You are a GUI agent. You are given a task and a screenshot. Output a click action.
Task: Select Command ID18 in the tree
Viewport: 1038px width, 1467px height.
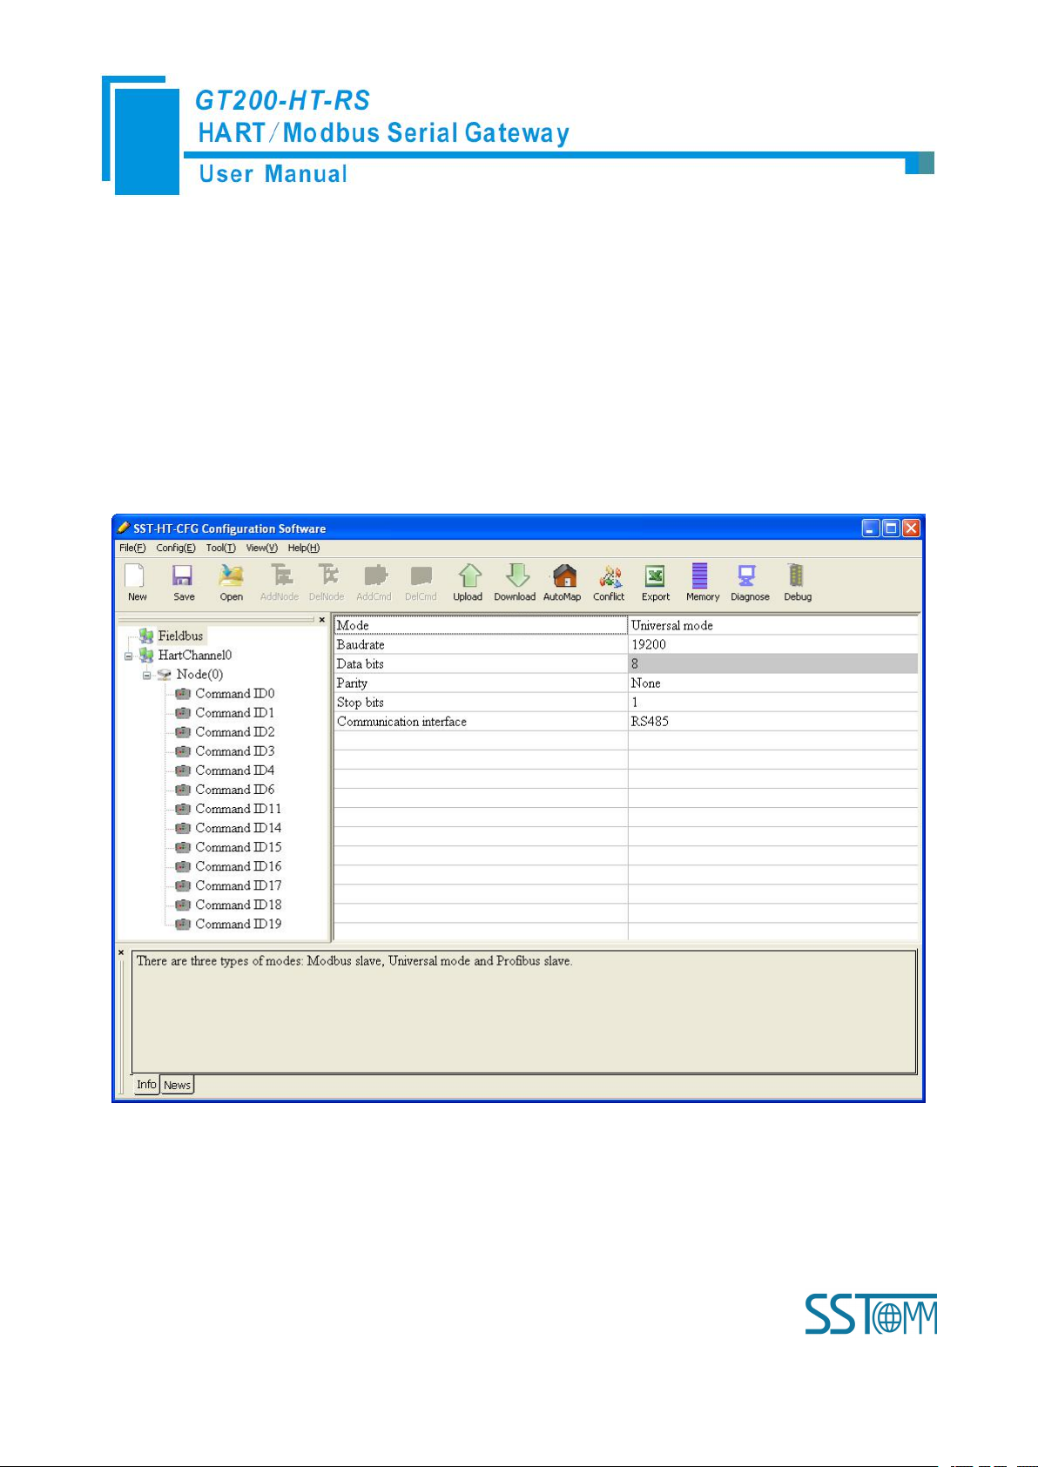[239, 905]
